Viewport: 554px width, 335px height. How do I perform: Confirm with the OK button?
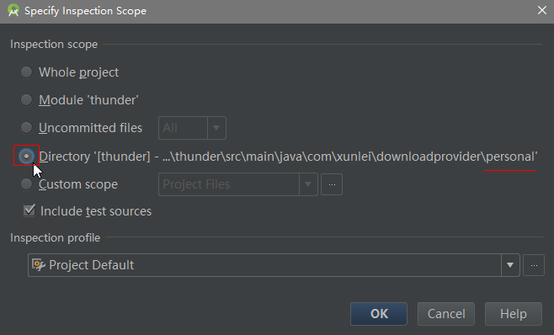pyautogui.click(x=379, y=314)
